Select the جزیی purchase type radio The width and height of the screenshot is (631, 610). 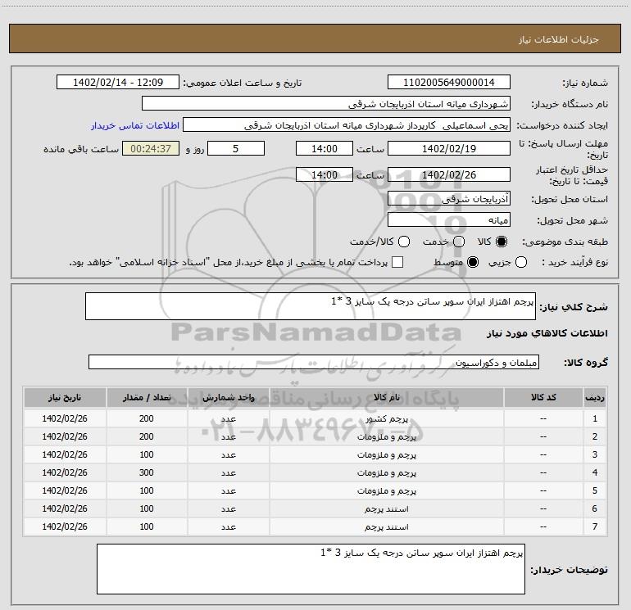[521, 263]
